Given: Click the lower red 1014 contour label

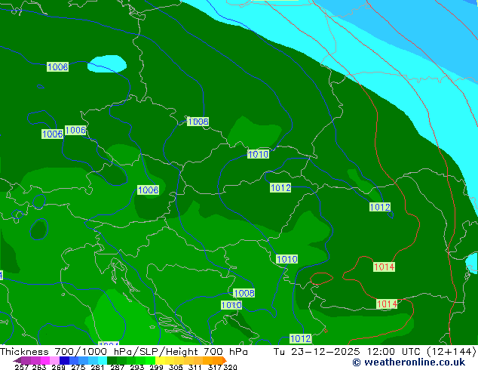Looking at the screenshot, I should coord(387,304).
